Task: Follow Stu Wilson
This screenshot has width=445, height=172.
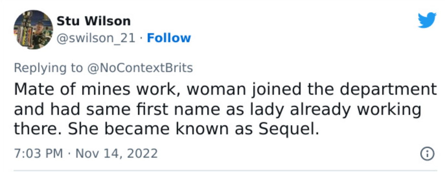Action: click(169, 38)
